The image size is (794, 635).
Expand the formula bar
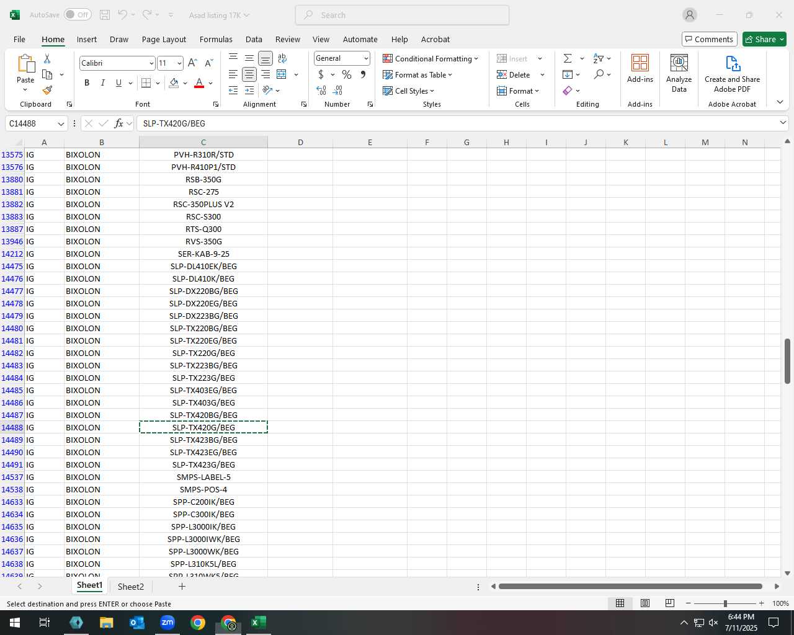pos(783,123)
